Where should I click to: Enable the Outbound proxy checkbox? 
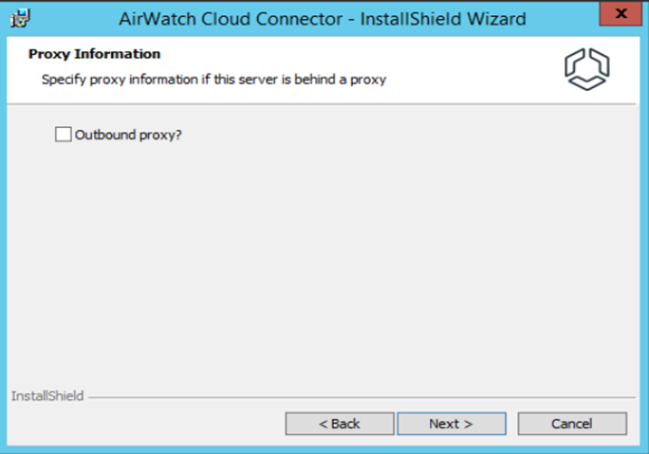pos(63,135)
